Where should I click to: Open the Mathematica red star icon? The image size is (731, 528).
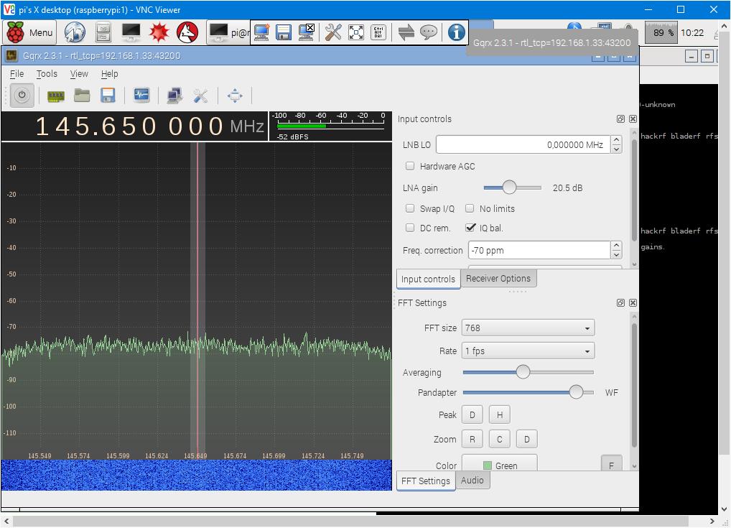159,32
